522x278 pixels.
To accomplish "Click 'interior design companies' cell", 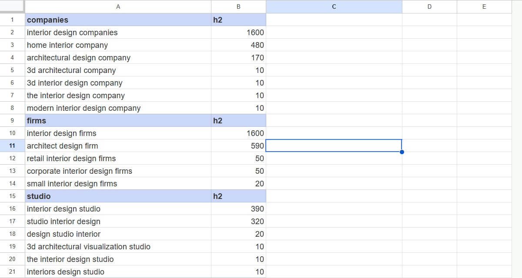I will pos(118,32).
